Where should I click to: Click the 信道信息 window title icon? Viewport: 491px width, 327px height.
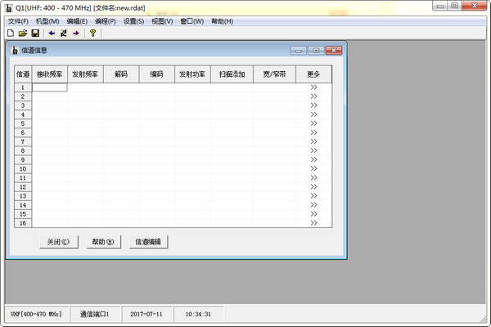click(15, 50)
